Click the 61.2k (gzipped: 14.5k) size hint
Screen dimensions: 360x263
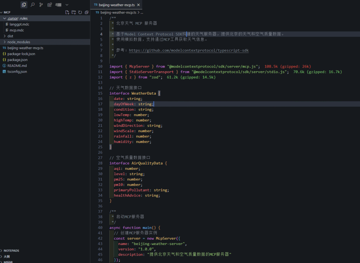point(191,77)
